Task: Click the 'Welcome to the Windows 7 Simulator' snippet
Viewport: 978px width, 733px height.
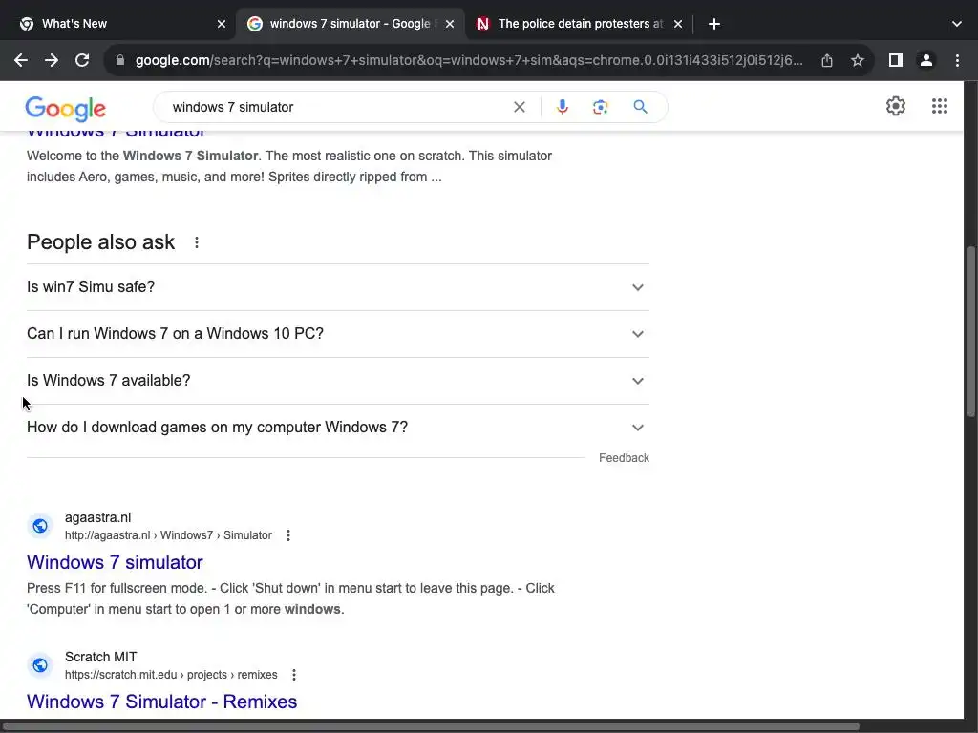Action: (x=288, y=166)
